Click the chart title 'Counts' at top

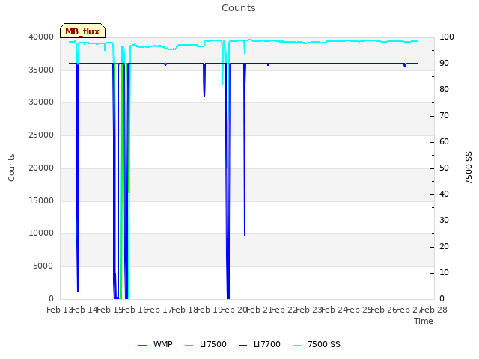point(239,8)
